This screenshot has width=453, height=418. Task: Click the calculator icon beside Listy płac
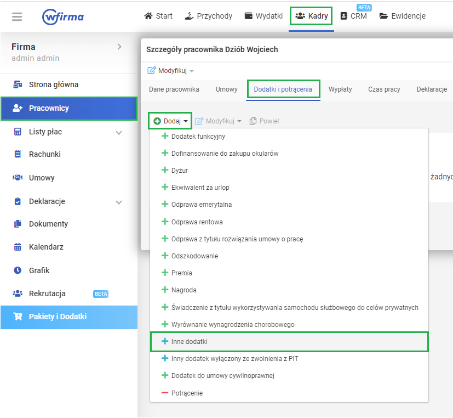18,132
